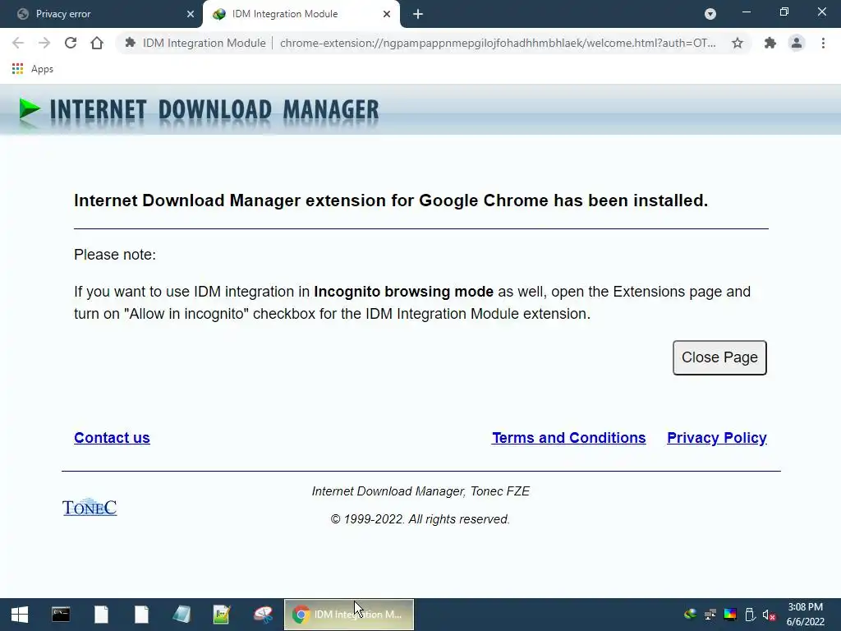Image resolution: width=841 pixels, height=631 pixels.
Task: Click the second blank document taskbar icon
Action: coord(141,615)
